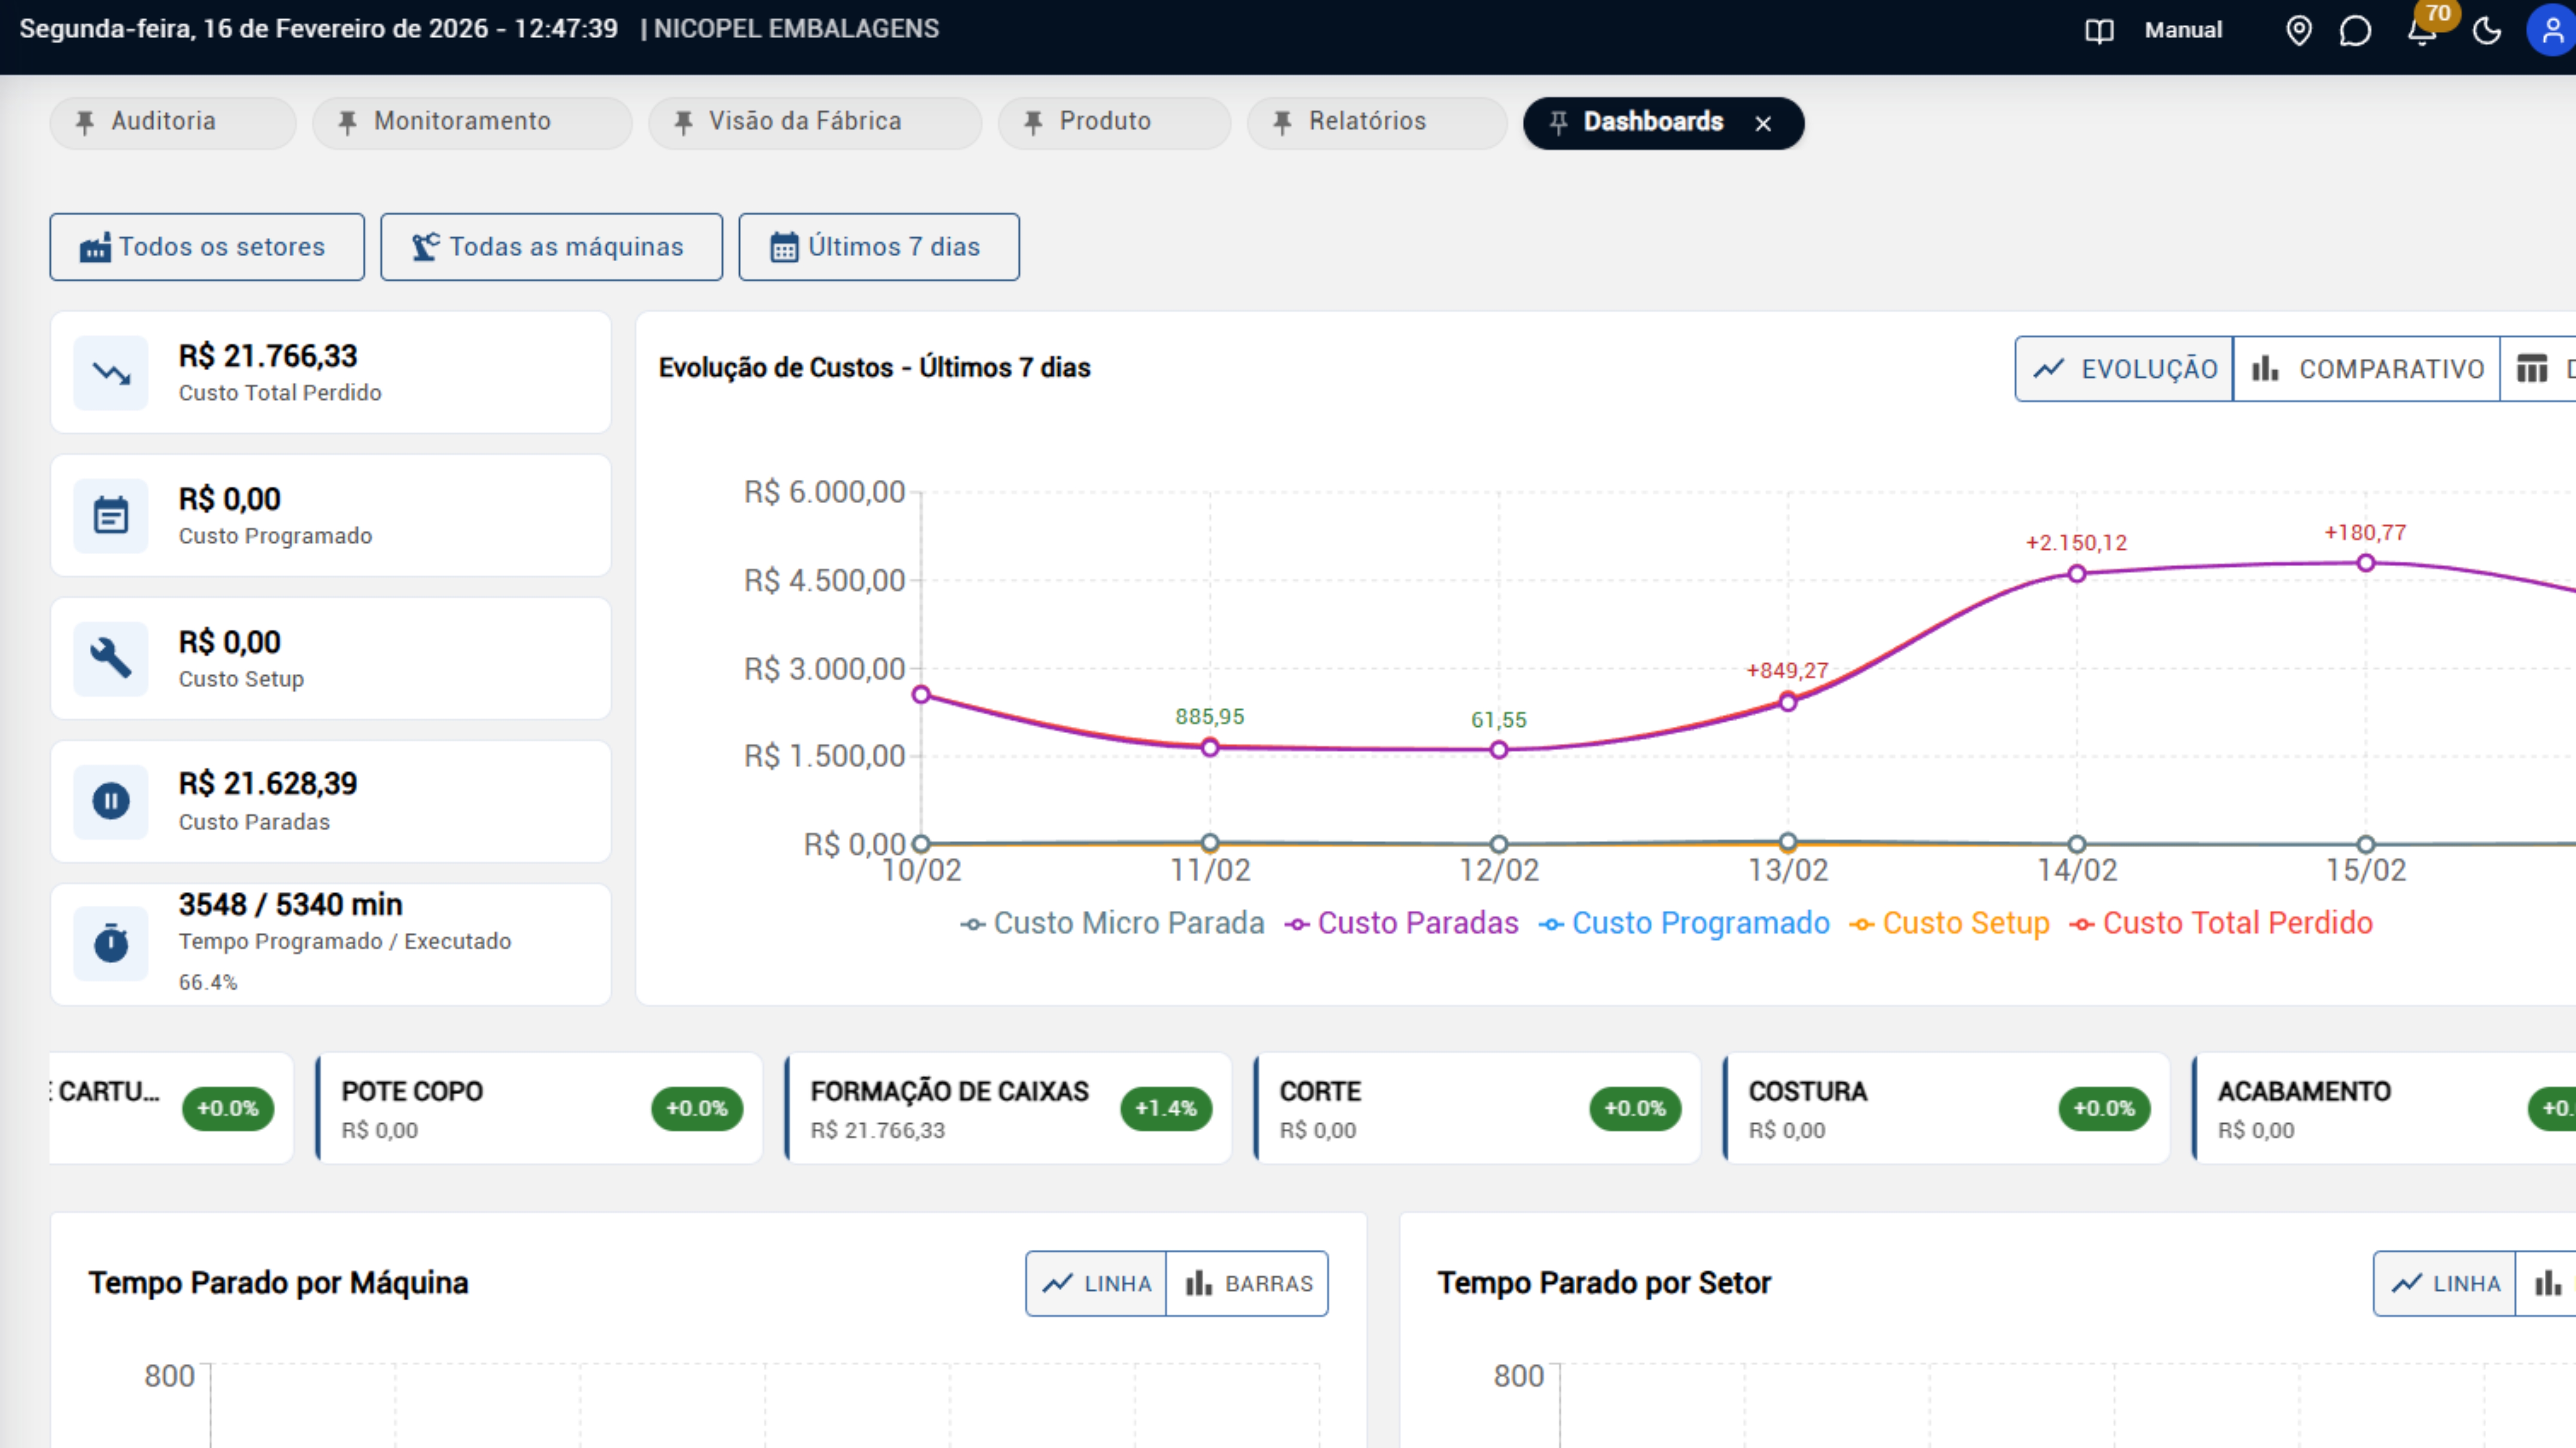Open the Todos os setores filter
Screen dimensions: 2576x1448
207,247
